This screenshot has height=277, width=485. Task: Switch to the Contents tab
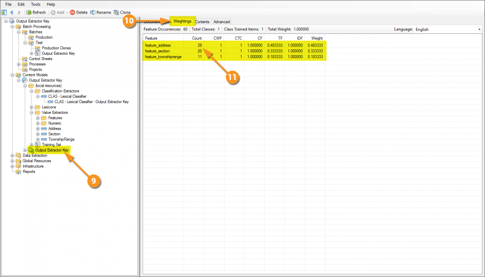[x=202, y=22]
